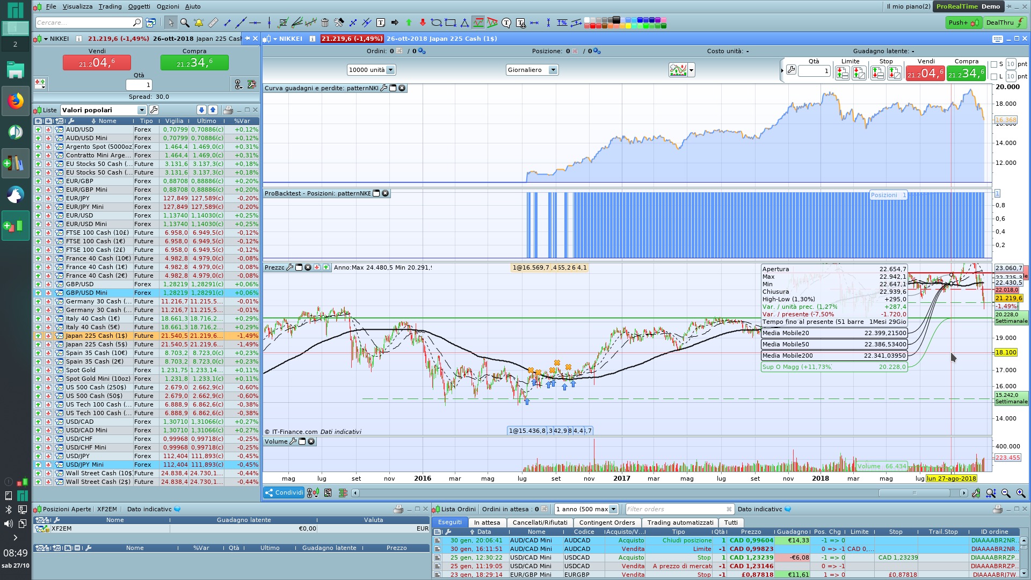This screenshot has height=580, width=1031.
Task: Open Firefox from the dock
Action: point(15,101)
